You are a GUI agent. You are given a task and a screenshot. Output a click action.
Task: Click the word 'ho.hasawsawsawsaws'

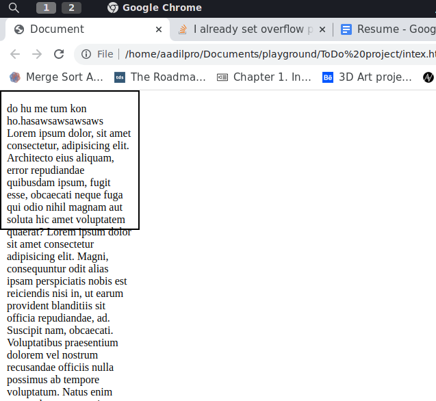[x=55, y=121]
